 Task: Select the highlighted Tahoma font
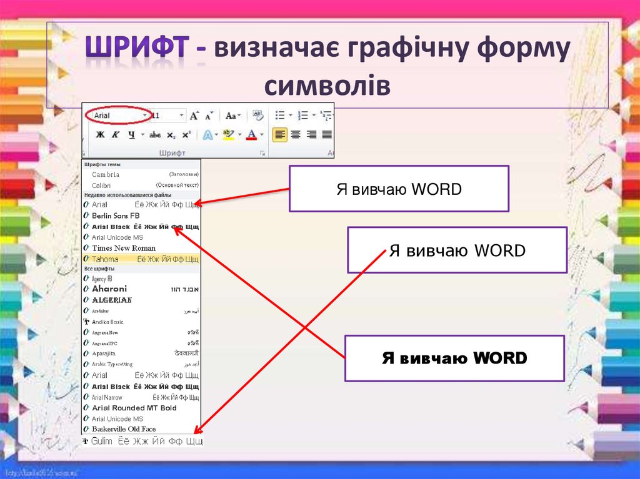[141, 259]
